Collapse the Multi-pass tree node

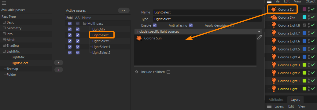tap(85, 24)
